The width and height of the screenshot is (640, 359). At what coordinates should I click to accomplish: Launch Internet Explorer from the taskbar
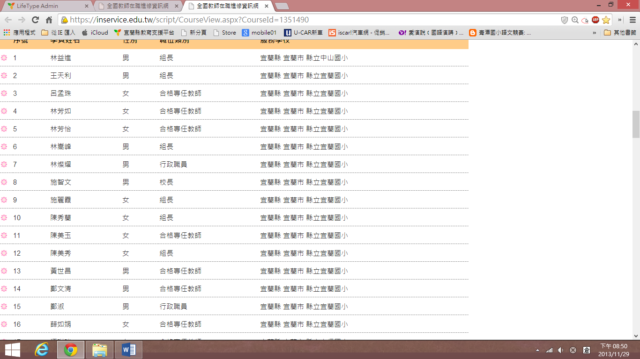pos(42,350)
